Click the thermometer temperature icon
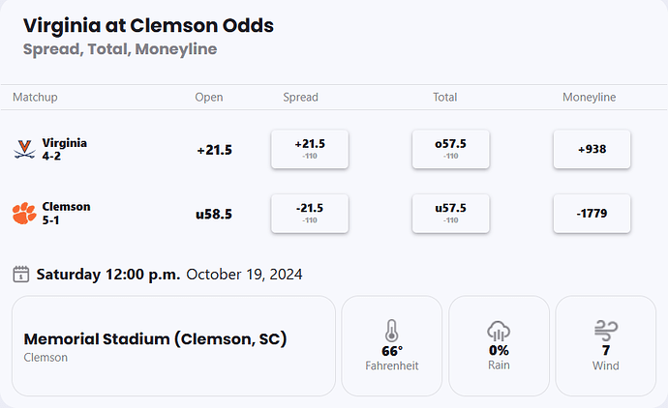This screenshot has width=668, height=408. (x=391, y=330)
